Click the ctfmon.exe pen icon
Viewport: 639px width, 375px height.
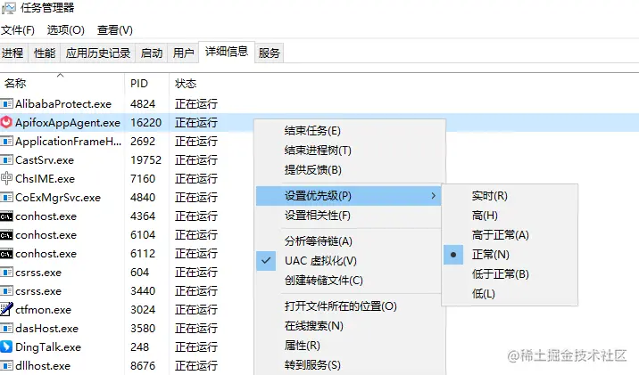[x=6, y=309]
